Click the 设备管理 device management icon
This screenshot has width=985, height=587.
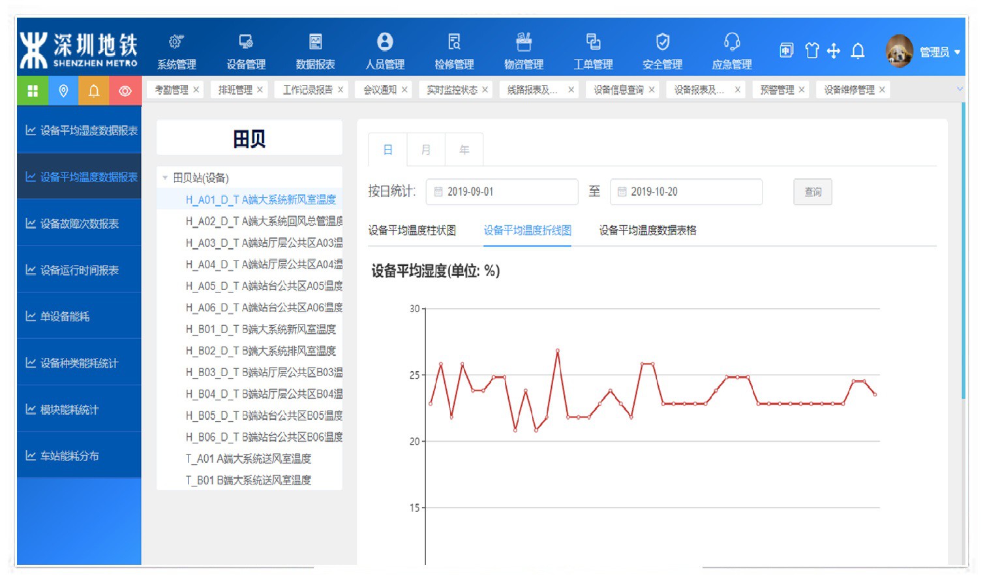point(247,40)
